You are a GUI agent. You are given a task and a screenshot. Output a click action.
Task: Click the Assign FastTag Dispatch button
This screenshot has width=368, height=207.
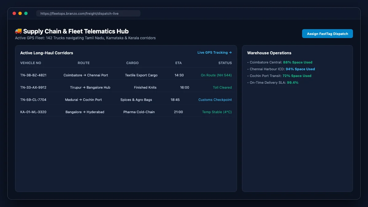(x=327, y=34)
